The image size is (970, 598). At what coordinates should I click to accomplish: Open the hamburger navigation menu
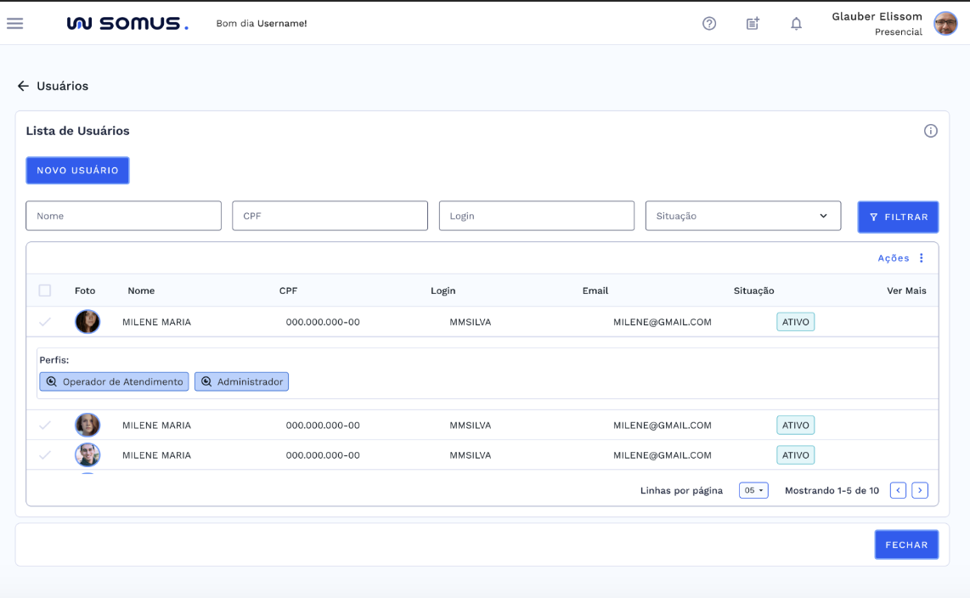15,24
